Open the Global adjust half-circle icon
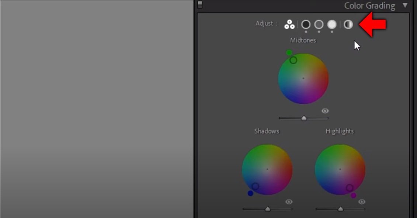 pyautogui.click(x=348, y=25)
